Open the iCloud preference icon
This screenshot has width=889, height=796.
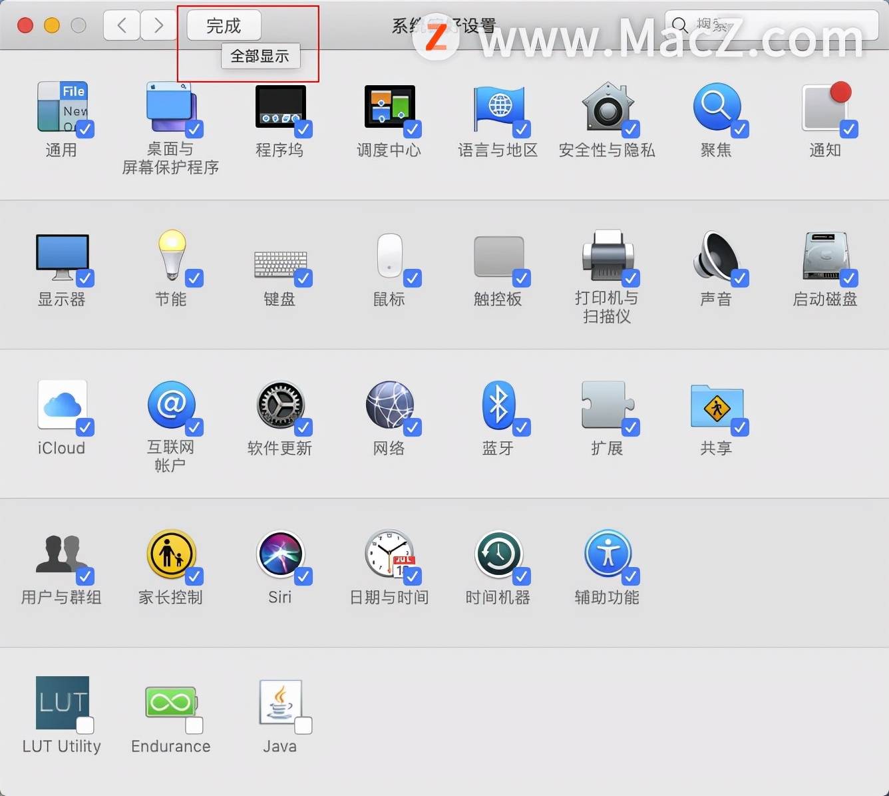[62, 405]
